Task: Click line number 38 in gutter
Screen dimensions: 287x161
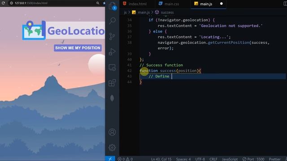Action: 129,42
